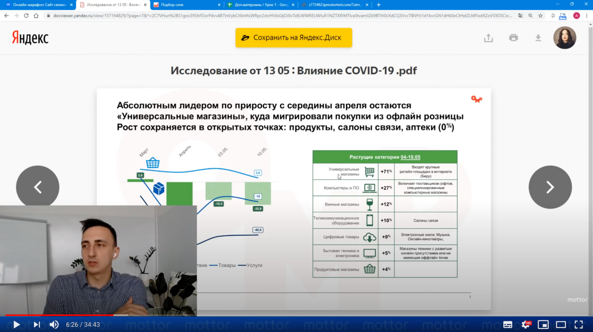Open video quality settings gear
The height and width of the screenshot is (332, 593).
[x=526, y=325]
